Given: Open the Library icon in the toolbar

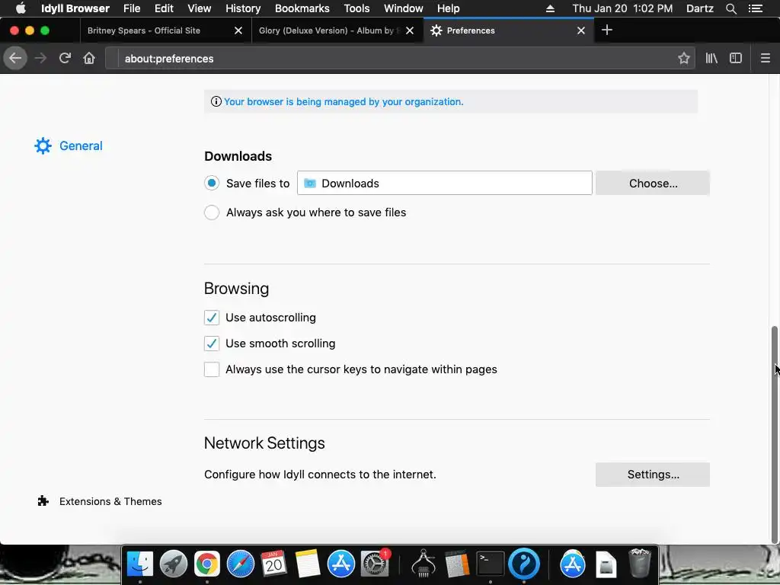Looking at the screenshot, I should click(x=711, y=58).
